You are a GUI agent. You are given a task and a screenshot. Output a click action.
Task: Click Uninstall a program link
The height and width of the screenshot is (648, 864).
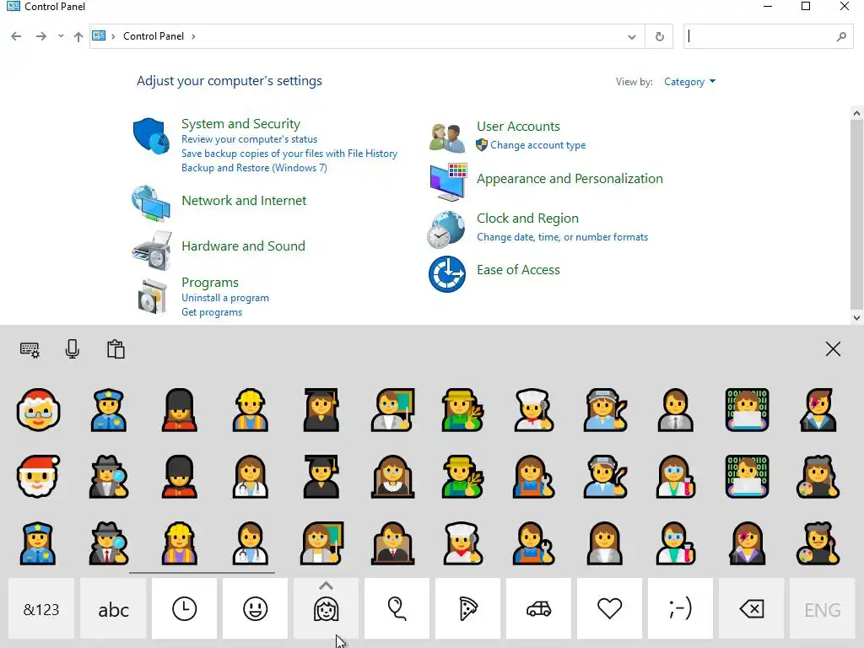224,298
